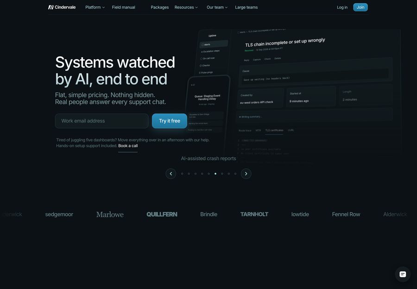Click the Join button
Image resolution: width=417 pixels, height=289 pixels.
[360, 7]
